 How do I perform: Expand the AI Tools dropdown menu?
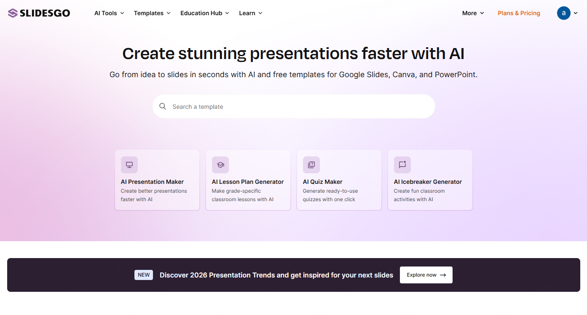pyautogui.click(x=109, y=13)
